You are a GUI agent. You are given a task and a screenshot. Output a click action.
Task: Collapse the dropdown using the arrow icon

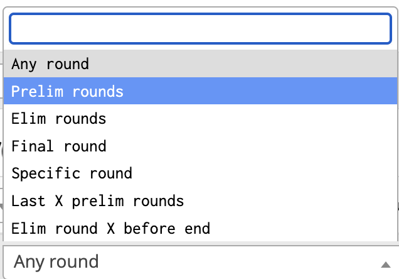point(385,264)
